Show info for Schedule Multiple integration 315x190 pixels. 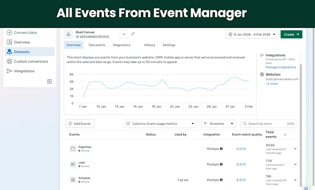[221, 180]
